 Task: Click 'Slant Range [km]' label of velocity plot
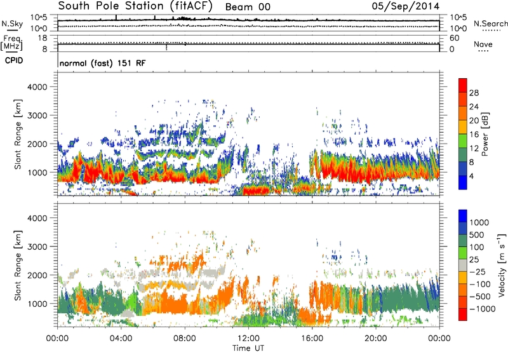click(x=18, y=266)
